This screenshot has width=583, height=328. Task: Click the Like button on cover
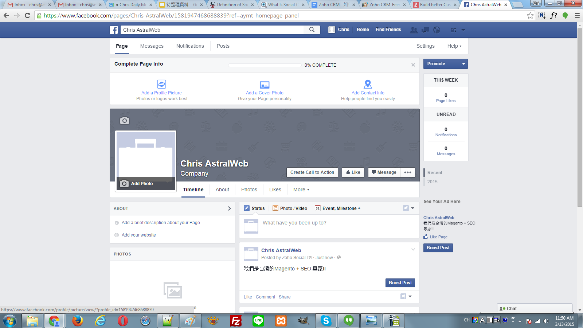[353, 172]
